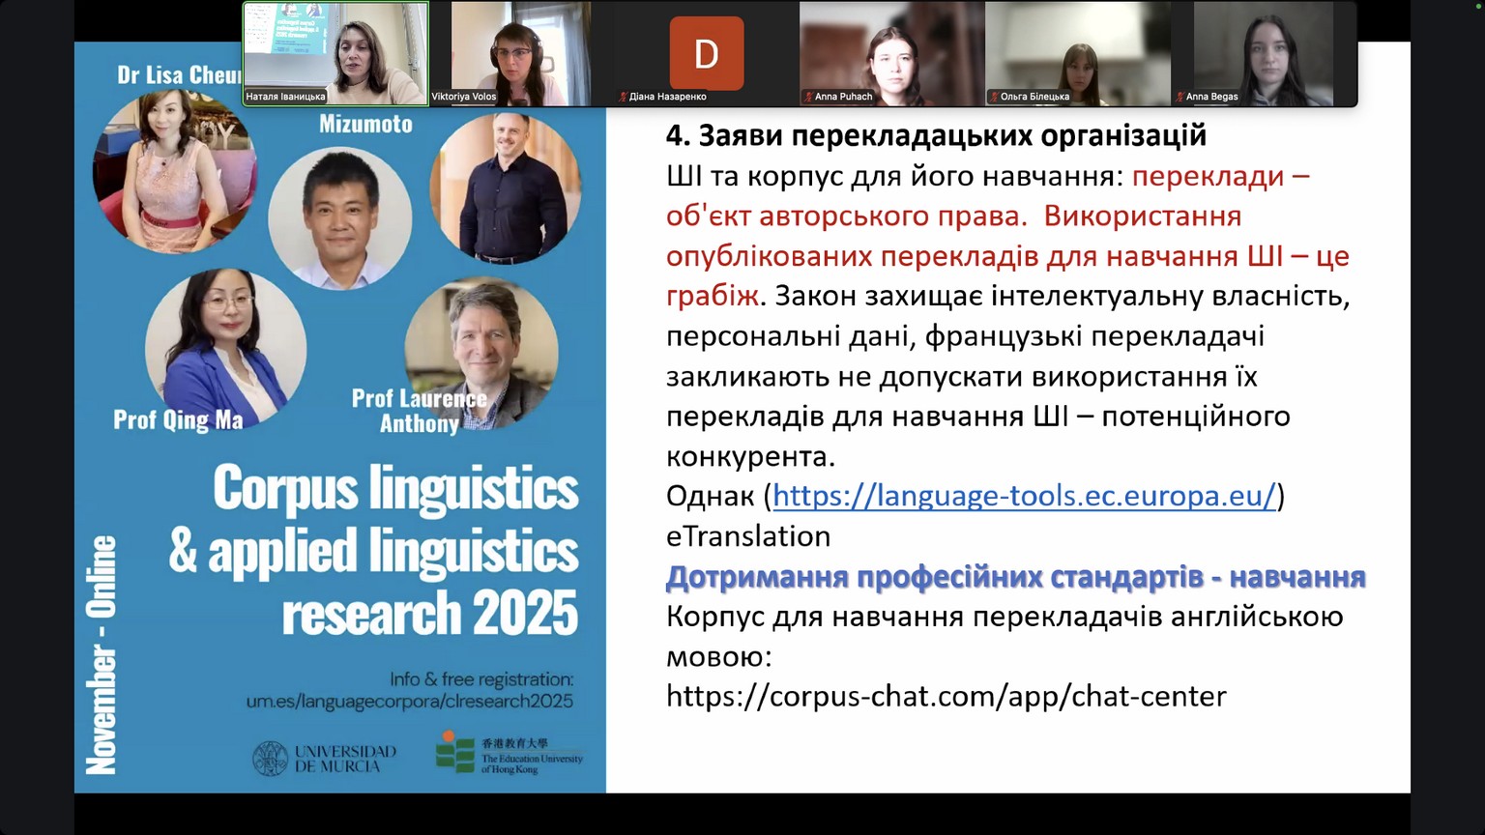
Task: Click Prof Qing Ma's round photo
Action: [x=225, y=343]
